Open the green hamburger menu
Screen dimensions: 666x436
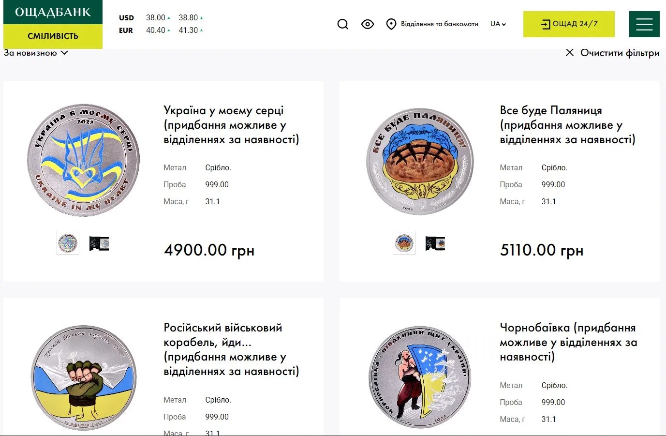(644, 24)
